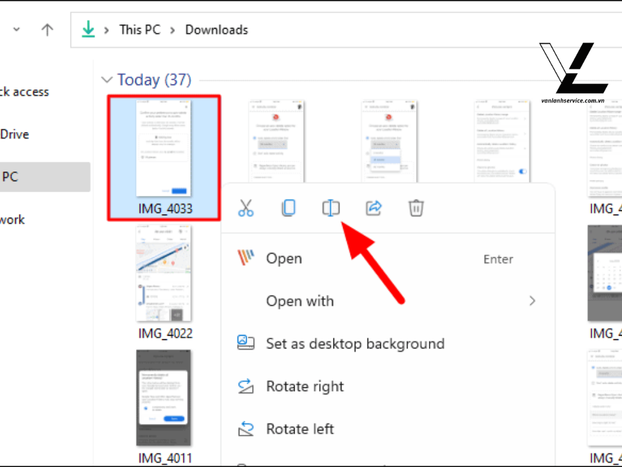This screenshot has height=467, width=622.
Task: Click Downloads in the breadcrumb bar
Action: pyautogui.click(x=216, y=29)
